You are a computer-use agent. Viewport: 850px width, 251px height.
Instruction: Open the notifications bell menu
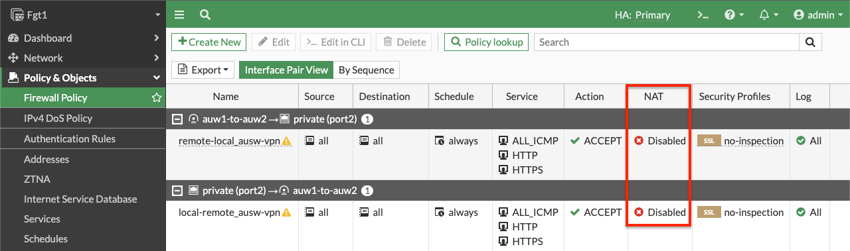(x=768, y=15)
